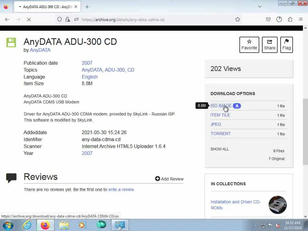Bookmark this page with star icon
The height and width of the screenshot is (231, 308).
click(238, 19)
